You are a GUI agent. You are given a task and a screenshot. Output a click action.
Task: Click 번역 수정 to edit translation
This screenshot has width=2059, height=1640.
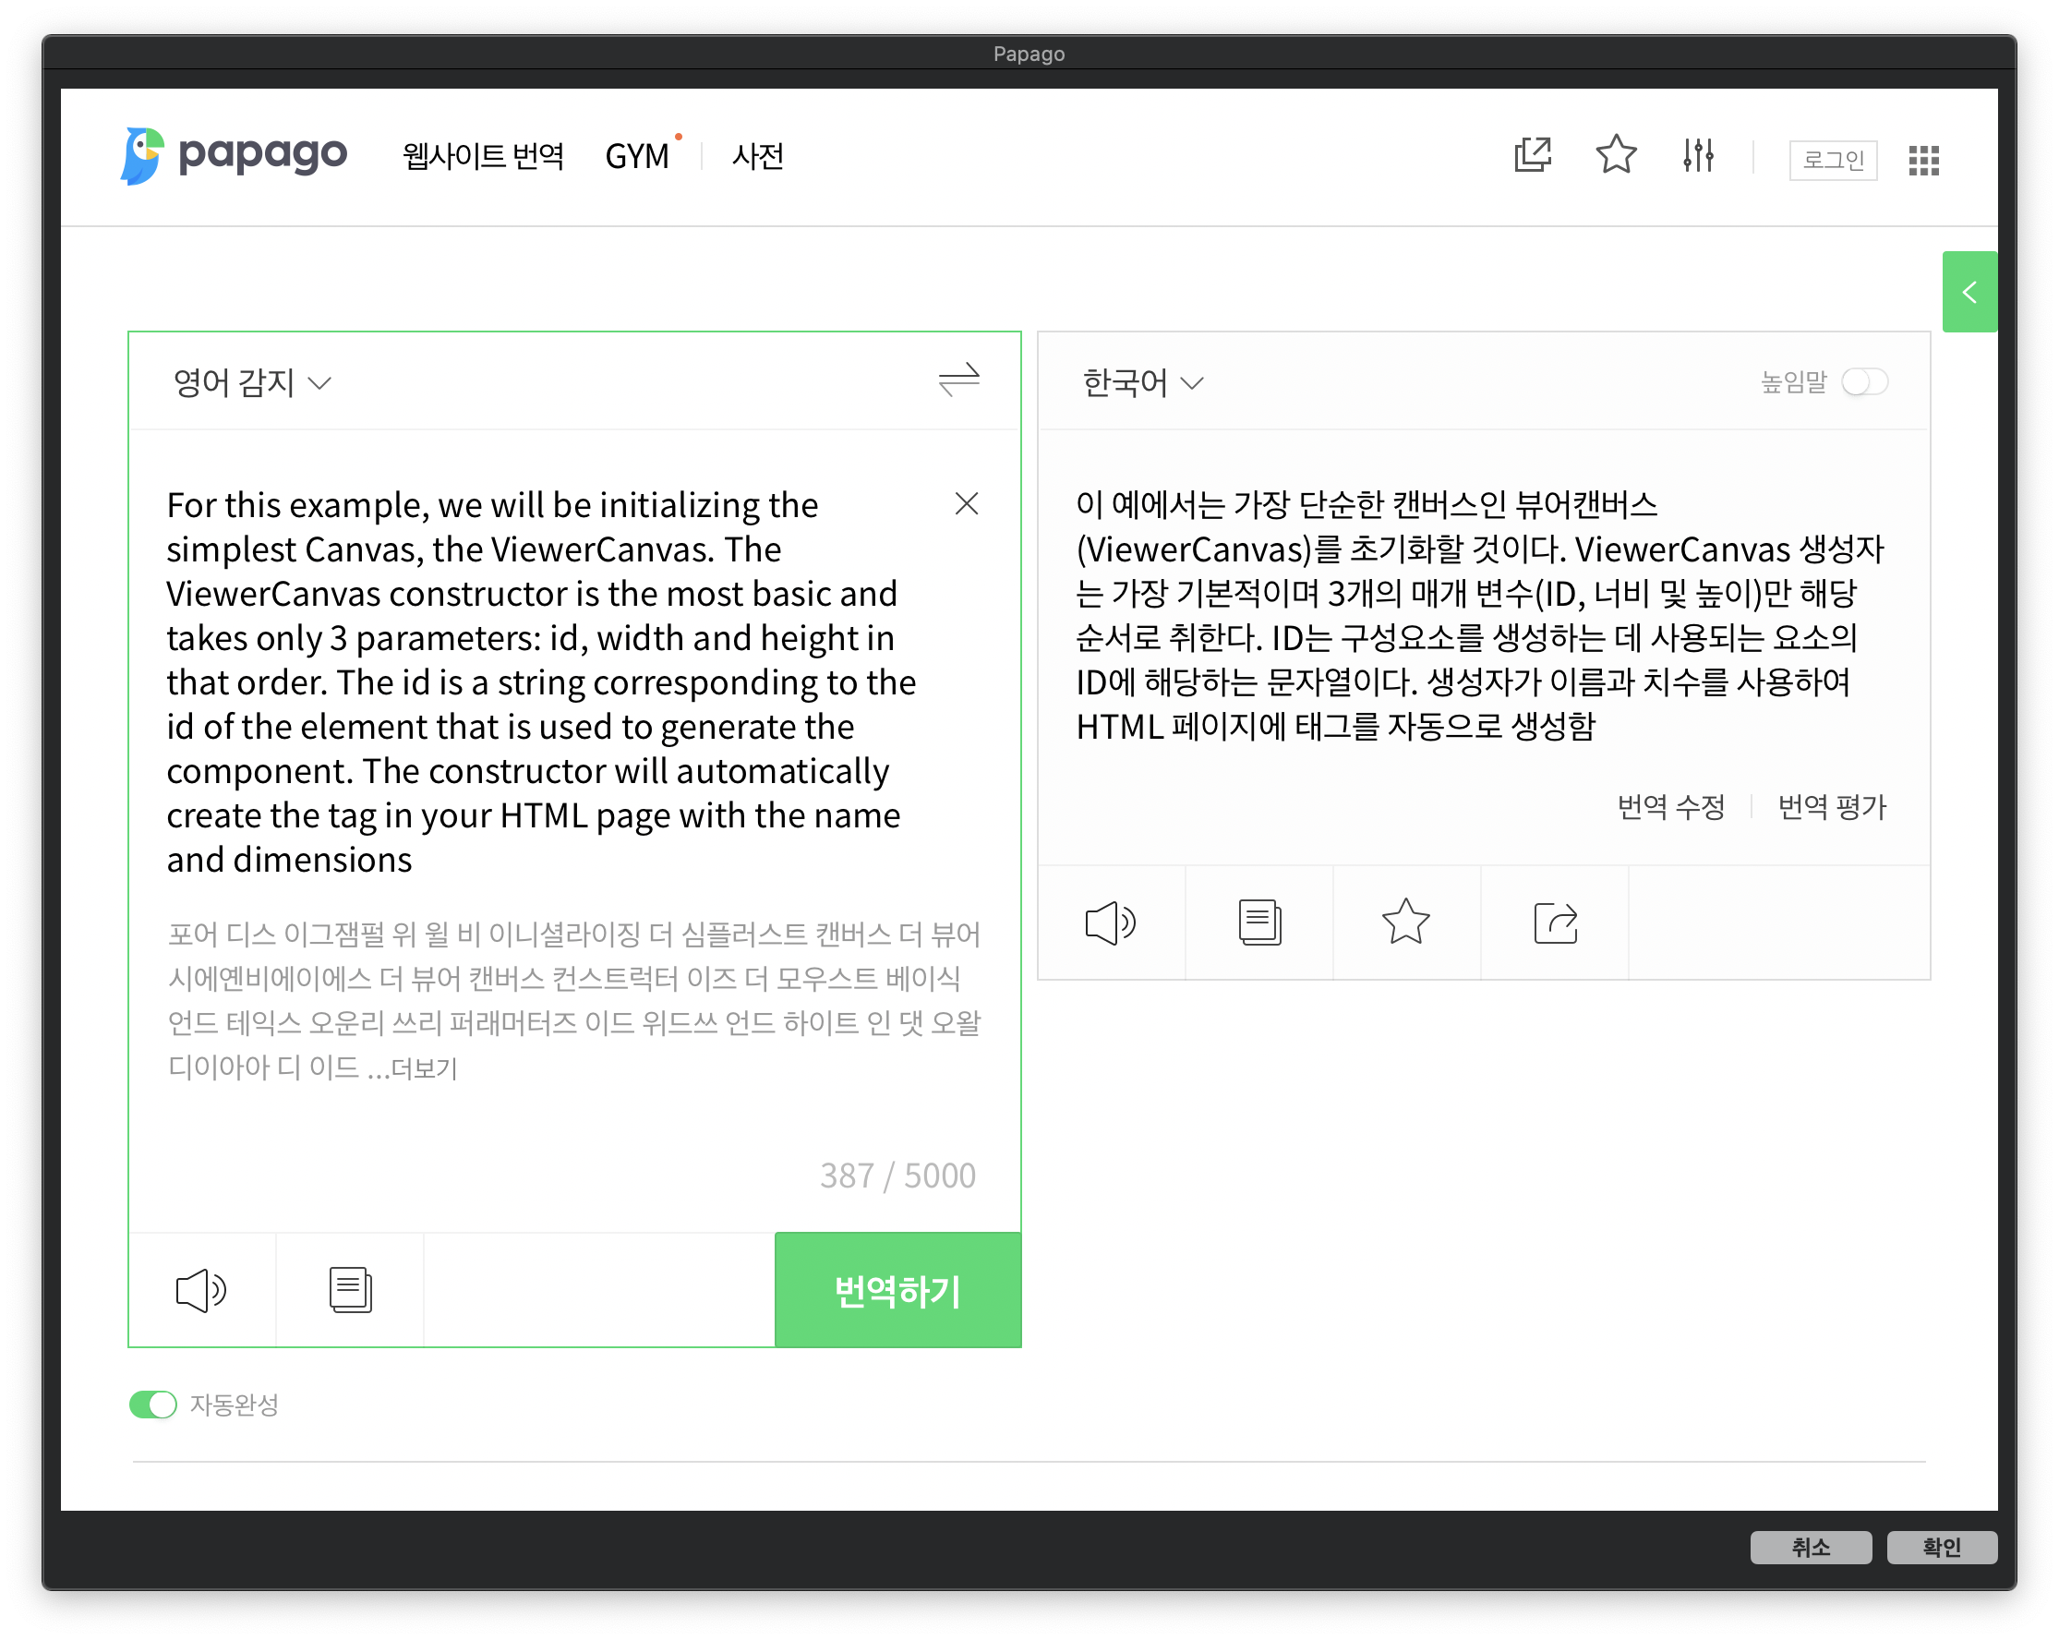point(1670,807)
